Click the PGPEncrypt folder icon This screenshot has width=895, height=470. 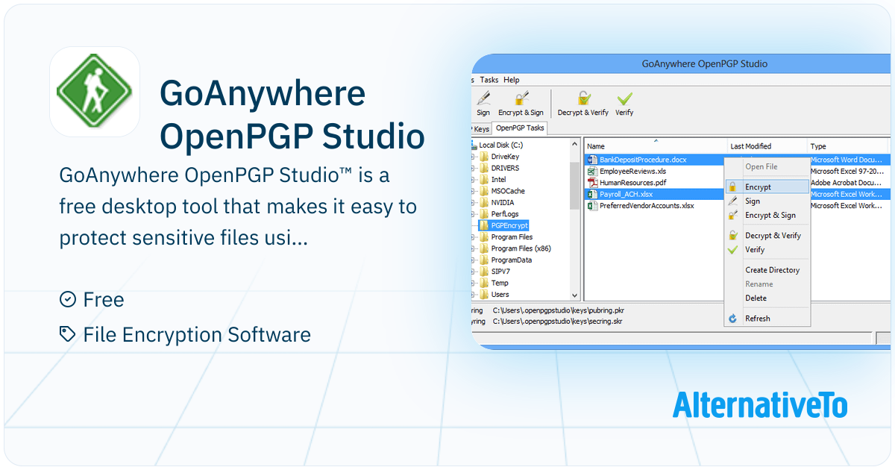tap(483, 225)
